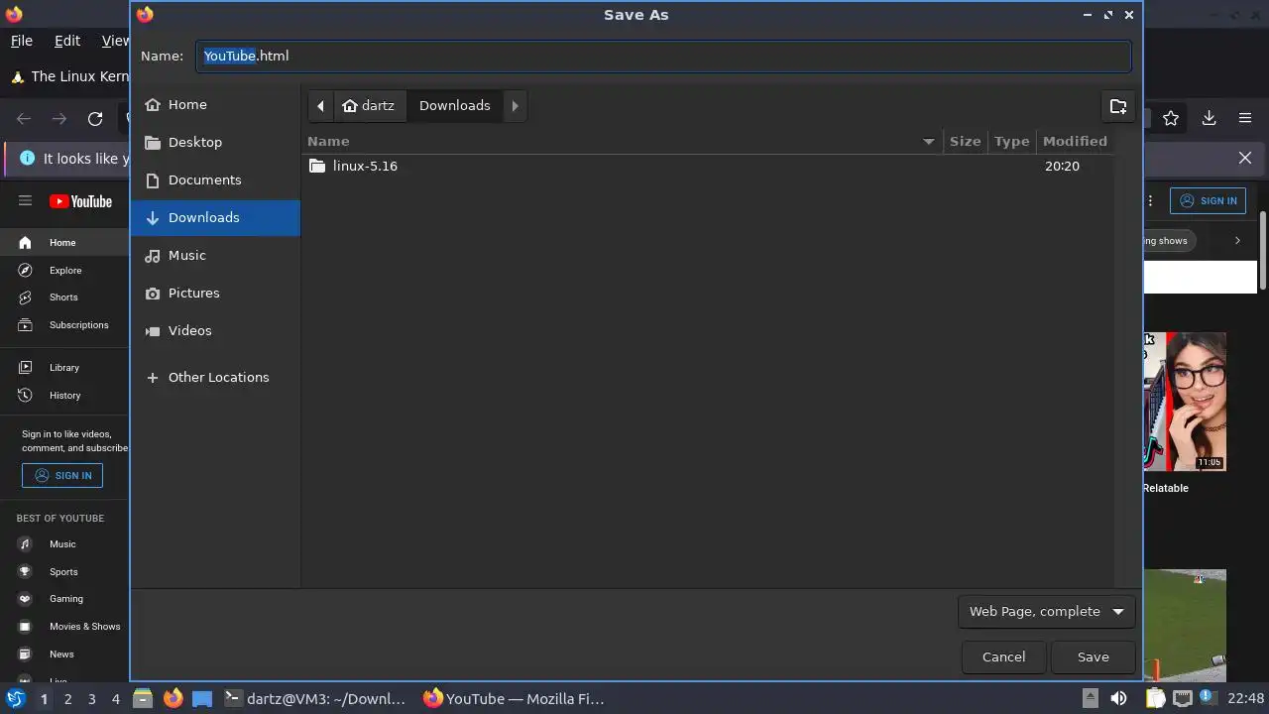The width and height of the screenshot is (1269, 714).
Task: Select Downloads in the places sidebar
Action: (215, 217)
